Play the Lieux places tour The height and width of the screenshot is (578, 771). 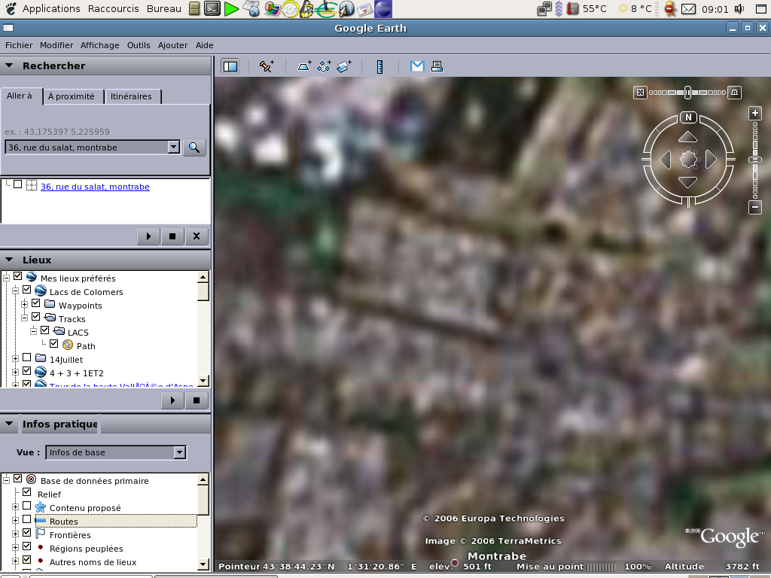(172, 400)
